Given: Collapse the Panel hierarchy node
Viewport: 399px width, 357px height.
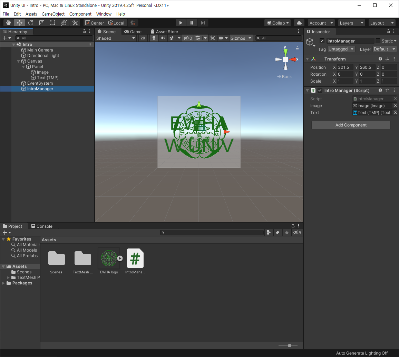Looking at the screenshot, I should point(23,67).
